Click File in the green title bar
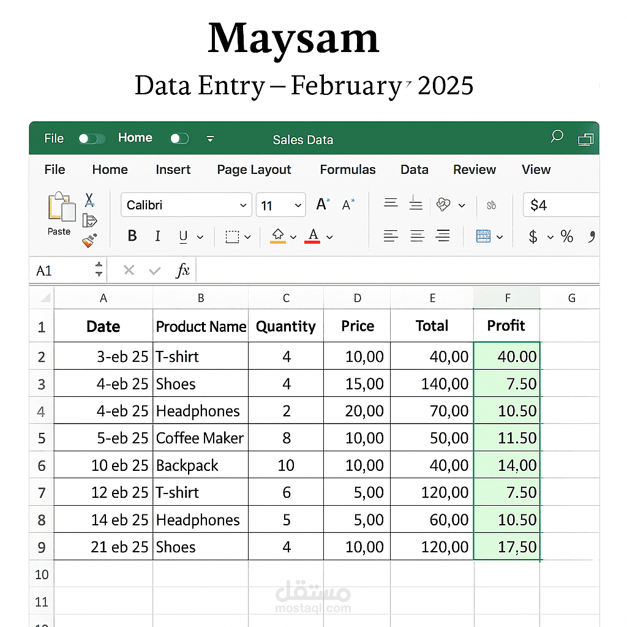 click(54, 138)
